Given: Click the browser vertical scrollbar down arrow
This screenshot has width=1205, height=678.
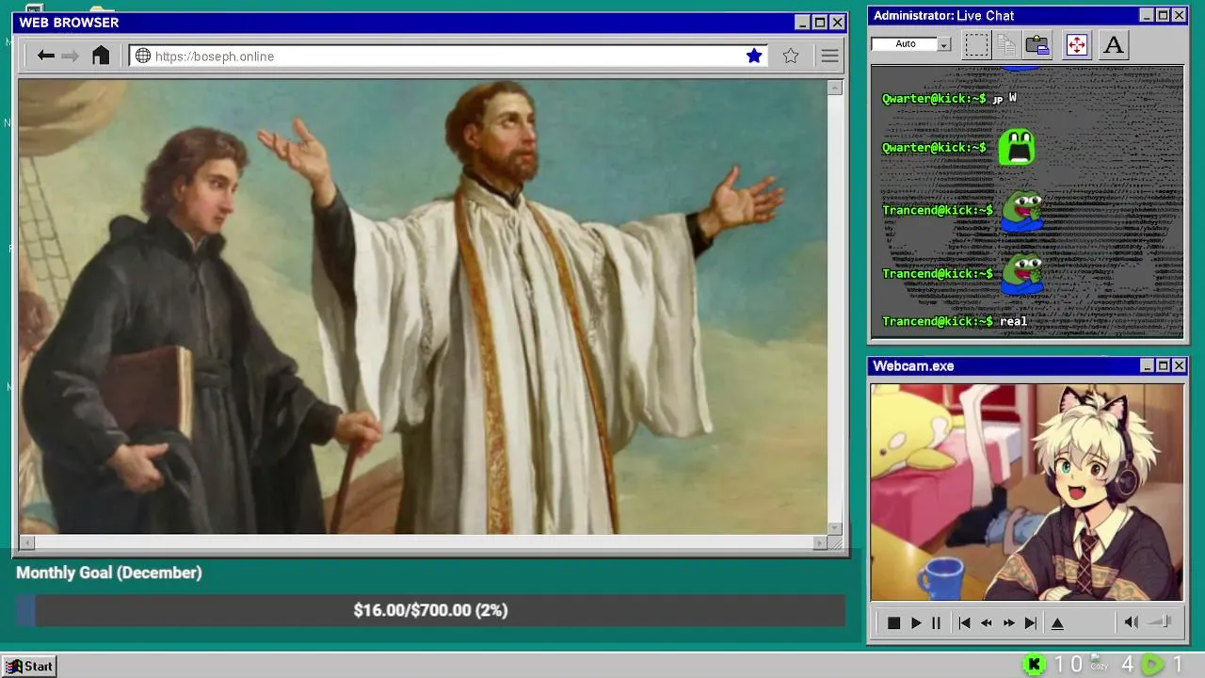Looking at the screenshot, I should (834, 528).
